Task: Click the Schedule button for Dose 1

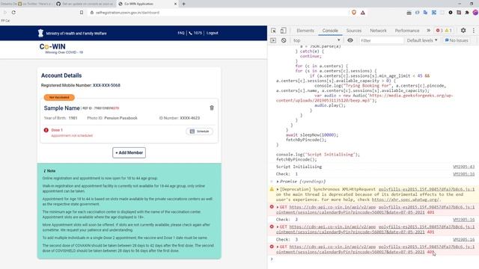Action: point(200,132)
